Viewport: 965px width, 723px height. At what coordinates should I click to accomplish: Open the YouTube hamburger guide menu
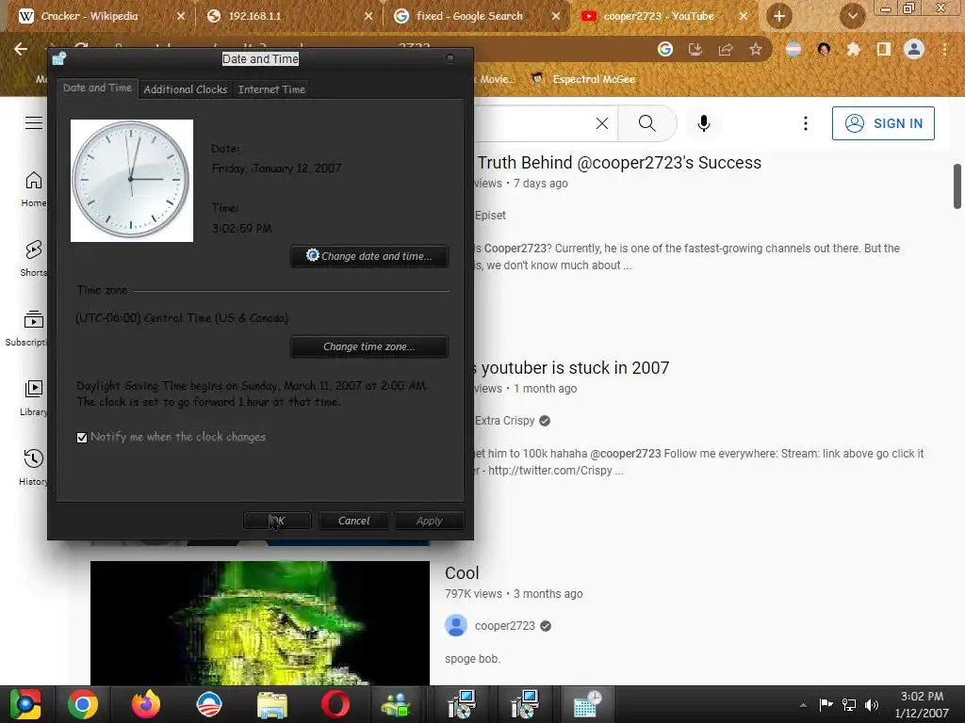click(34, 123)
